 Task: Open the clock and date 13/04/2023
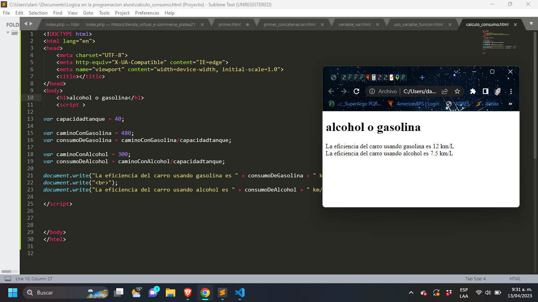coord(520,293)
